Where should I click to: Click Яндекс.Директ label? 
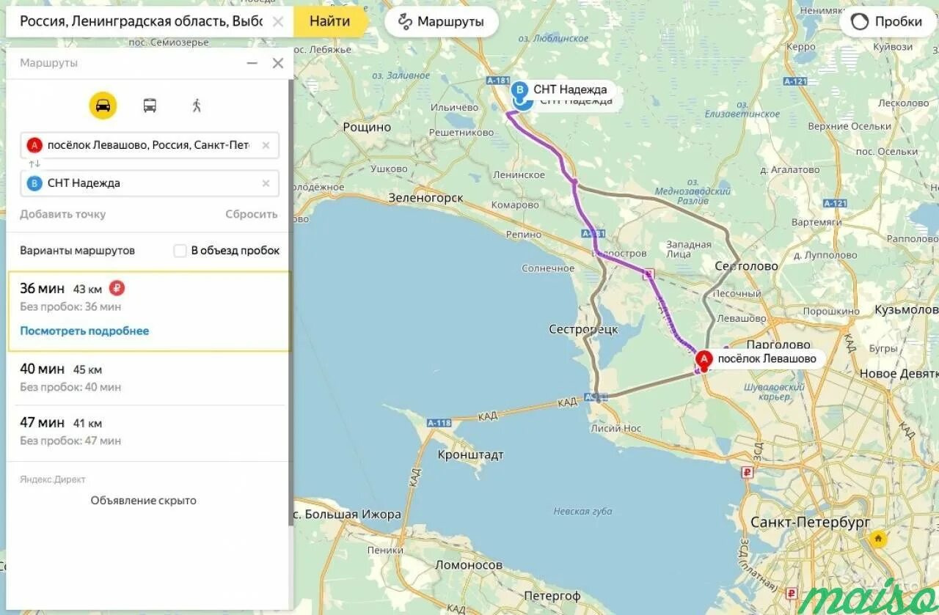(x=53, y=479)
